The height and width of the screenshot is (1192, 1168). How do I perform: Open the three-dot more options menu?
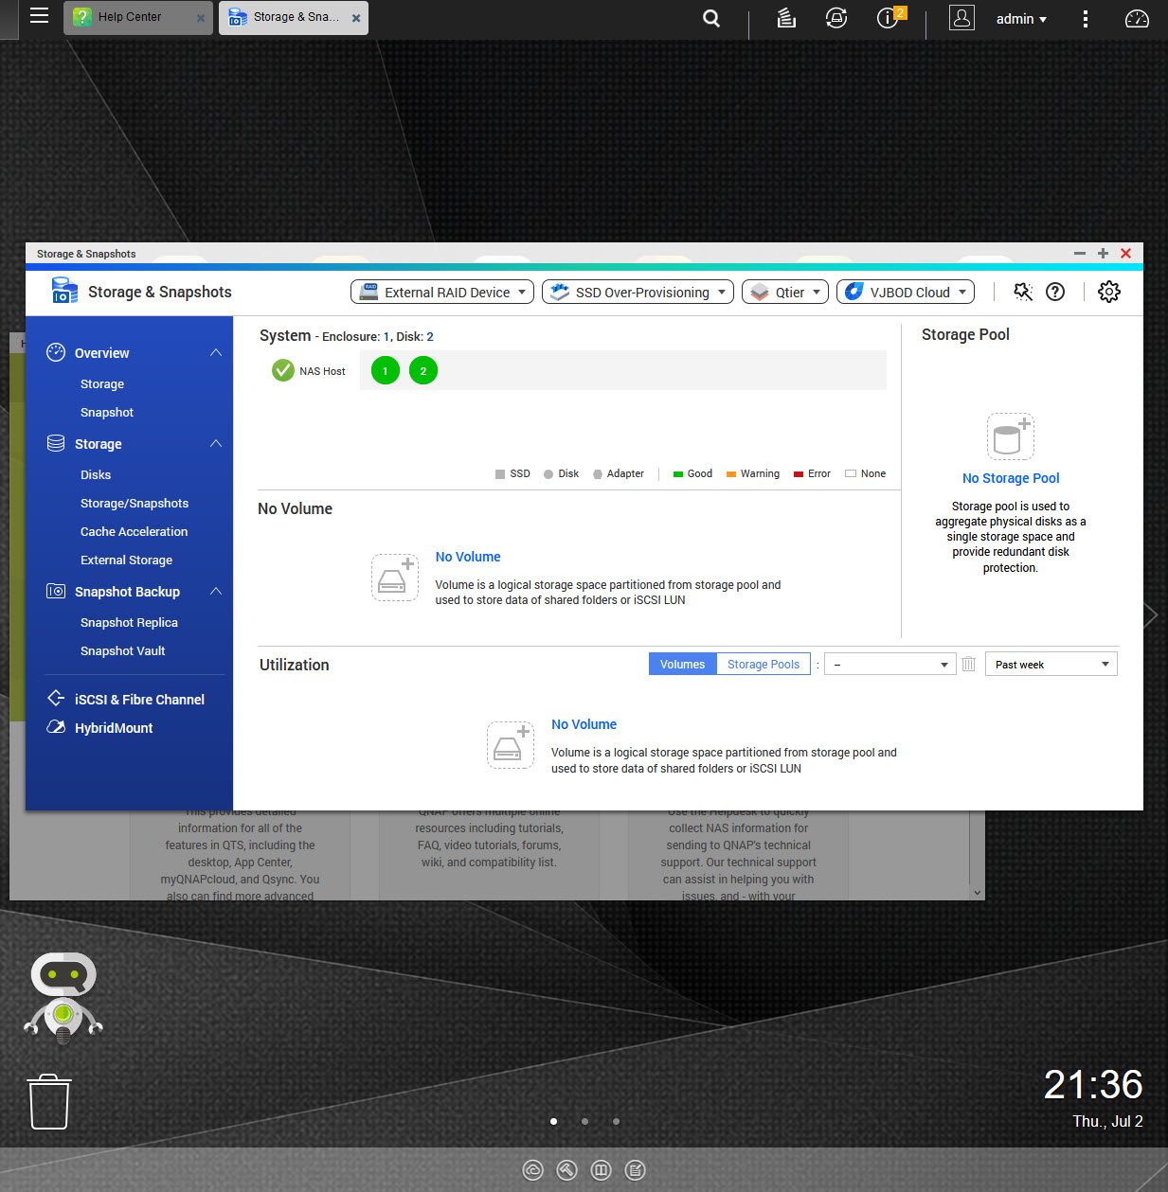1086,19
